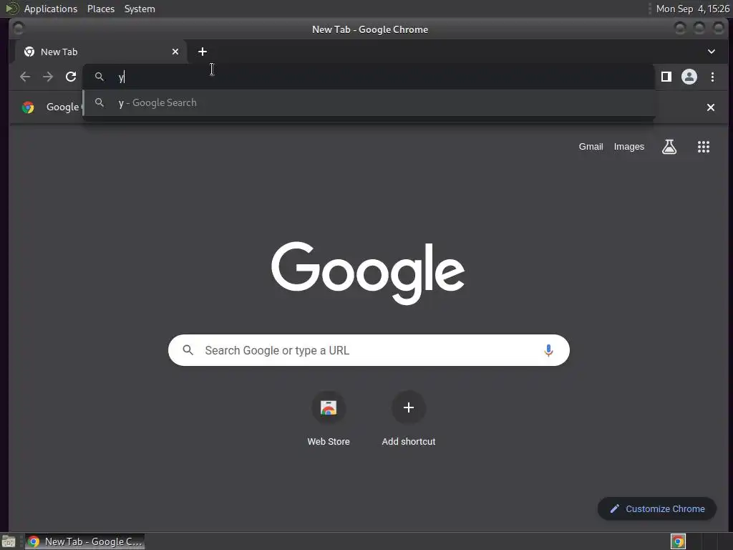Open the Google apps grid
This screenshot has width=733, height=550.
tap(704, 147)
